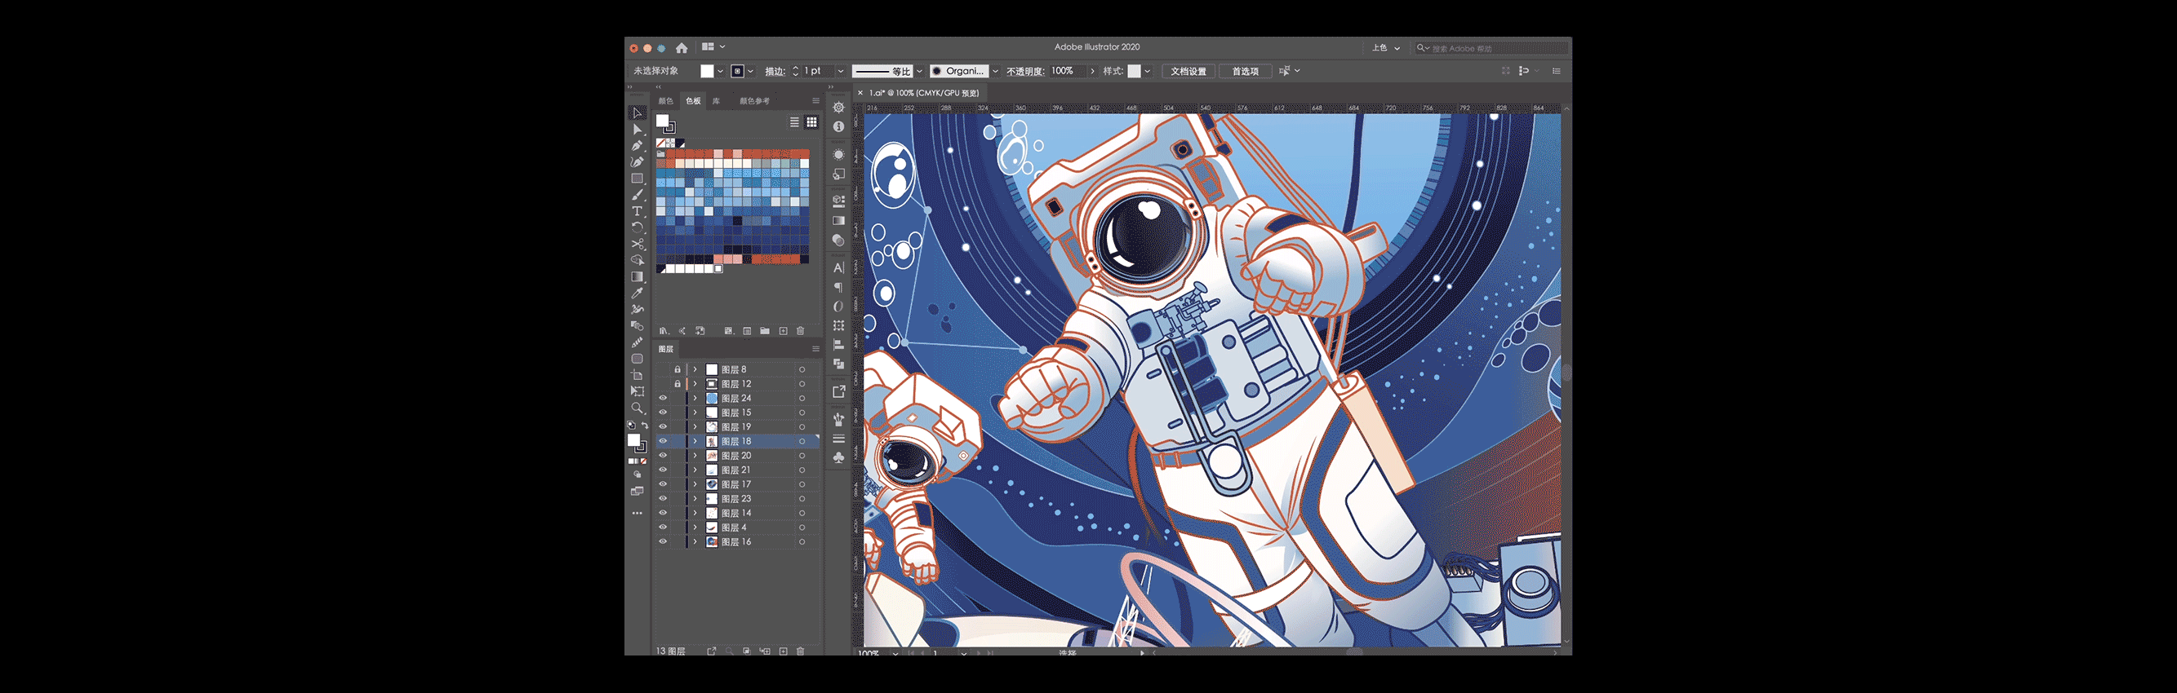Click the 文档设置 button
This screenshot has height=693, width=2177.
1188,72
